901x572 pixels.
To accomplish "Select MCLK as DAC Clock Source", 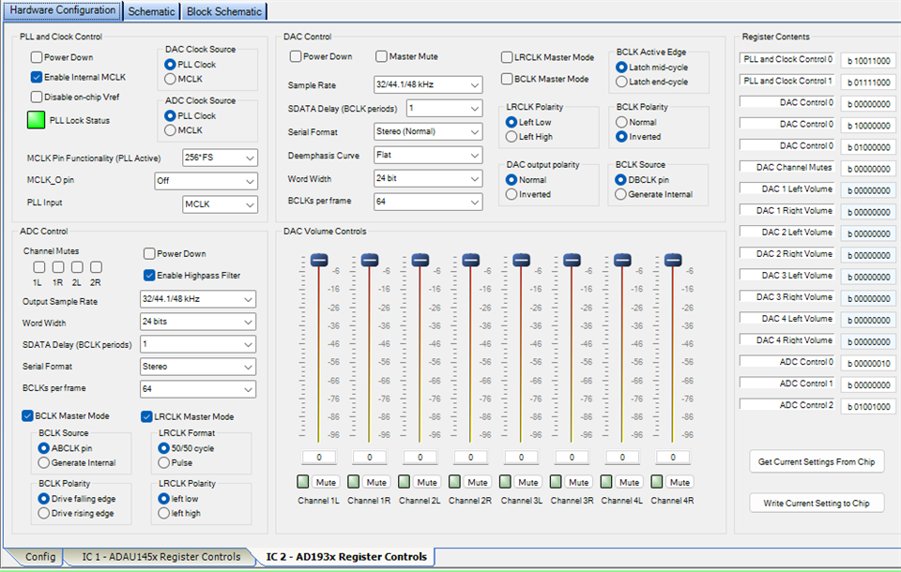I will (x=170, y=79).
